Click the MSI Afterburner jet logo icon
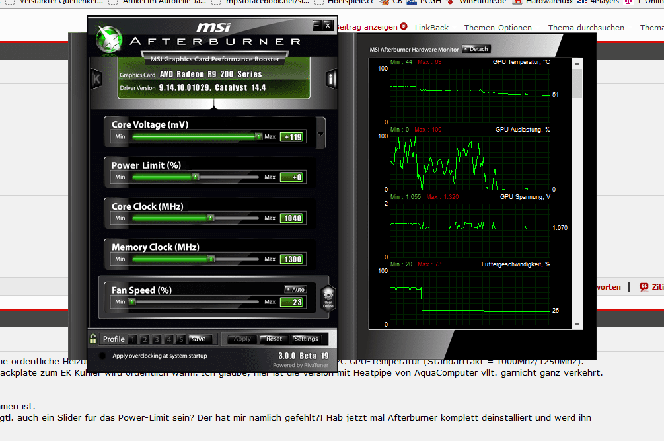 [109, 39]
